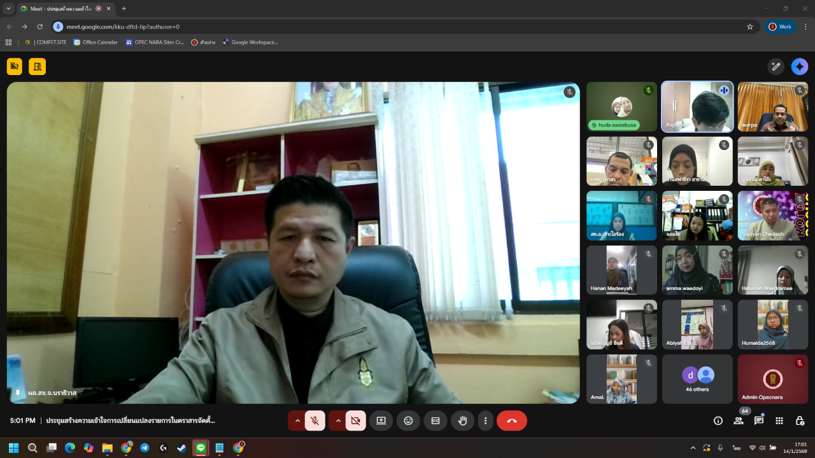Open host controls lock icon
Viewport: 815px width, 458px height.
800,420
